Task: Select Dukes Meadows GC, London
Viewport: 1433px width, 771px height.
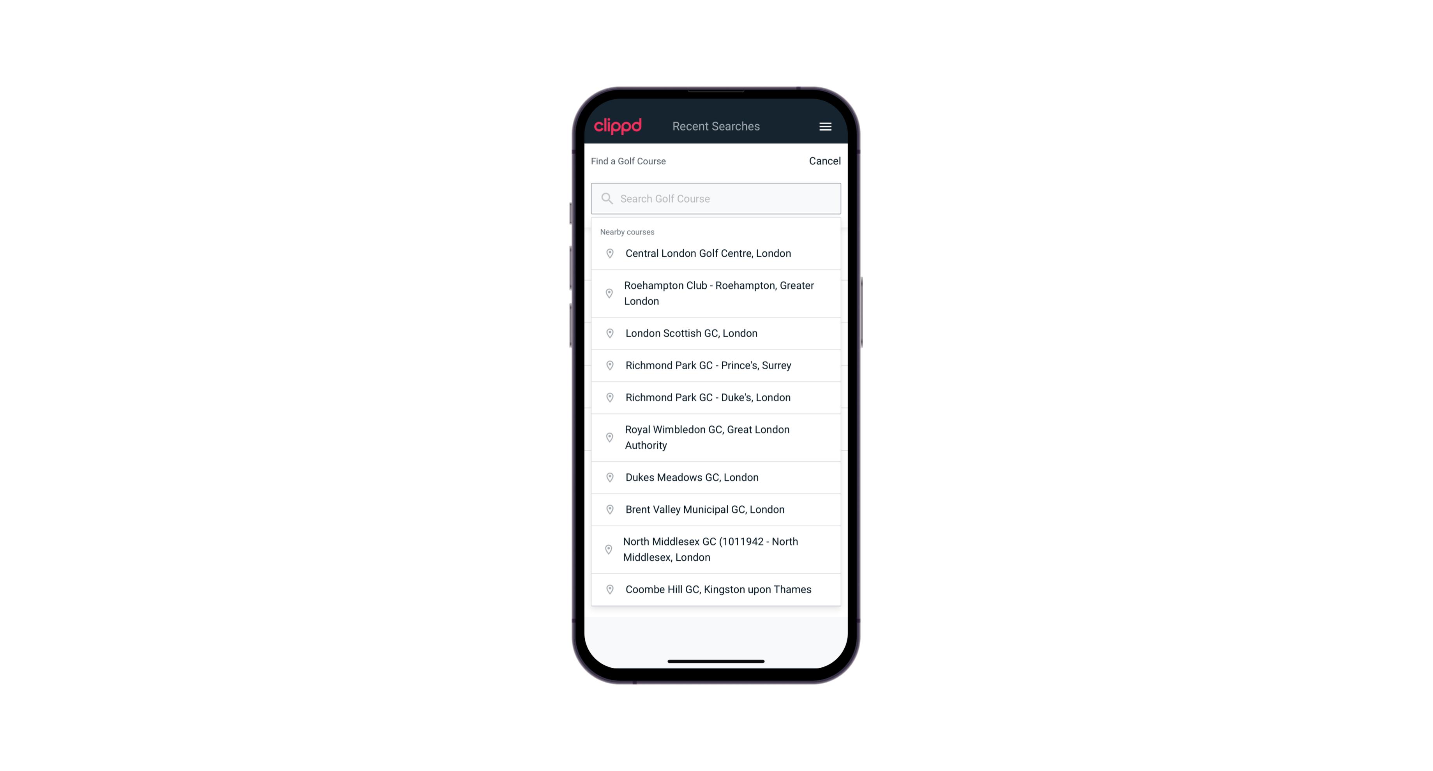Action: (x=716, y=476)
